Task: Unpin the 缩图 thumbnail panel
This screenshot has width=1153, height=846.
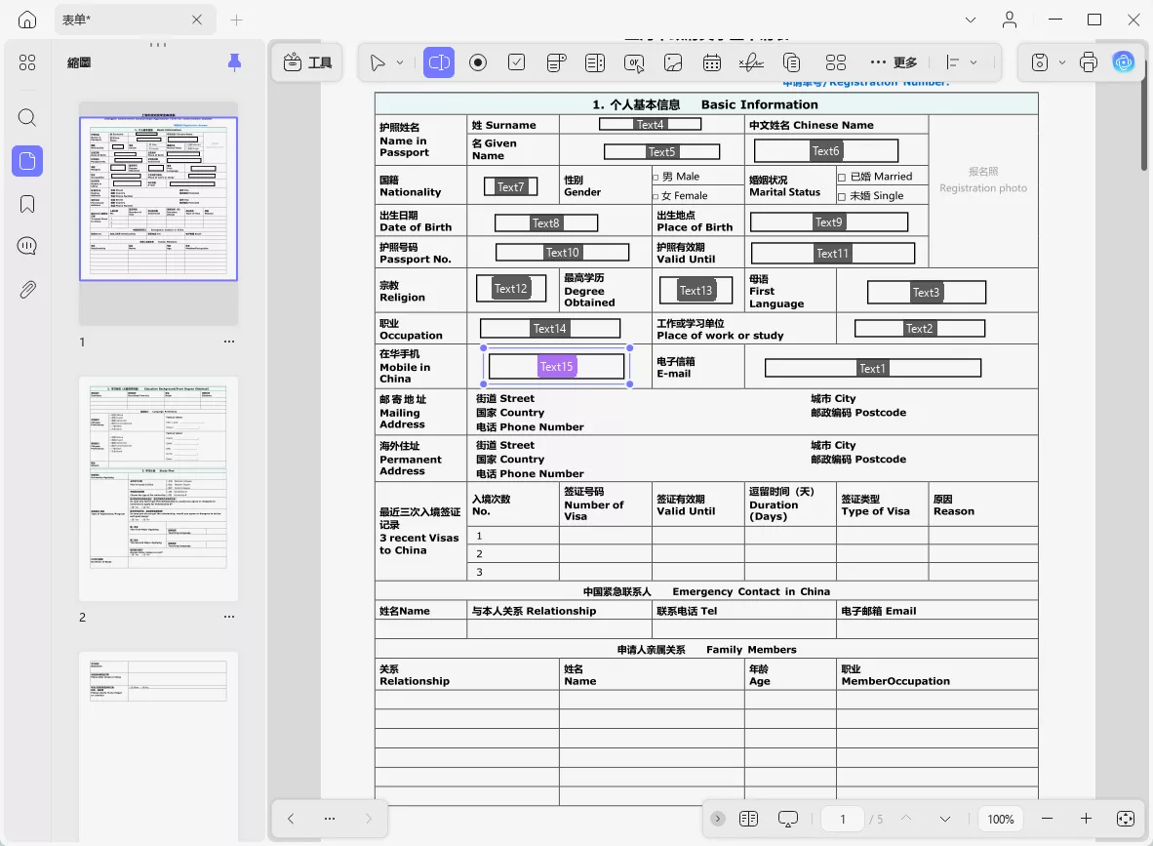Action: (234, 62)
